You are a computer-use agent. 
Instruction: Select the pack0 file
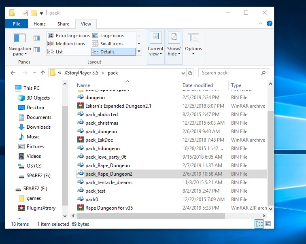click(92, 199)
